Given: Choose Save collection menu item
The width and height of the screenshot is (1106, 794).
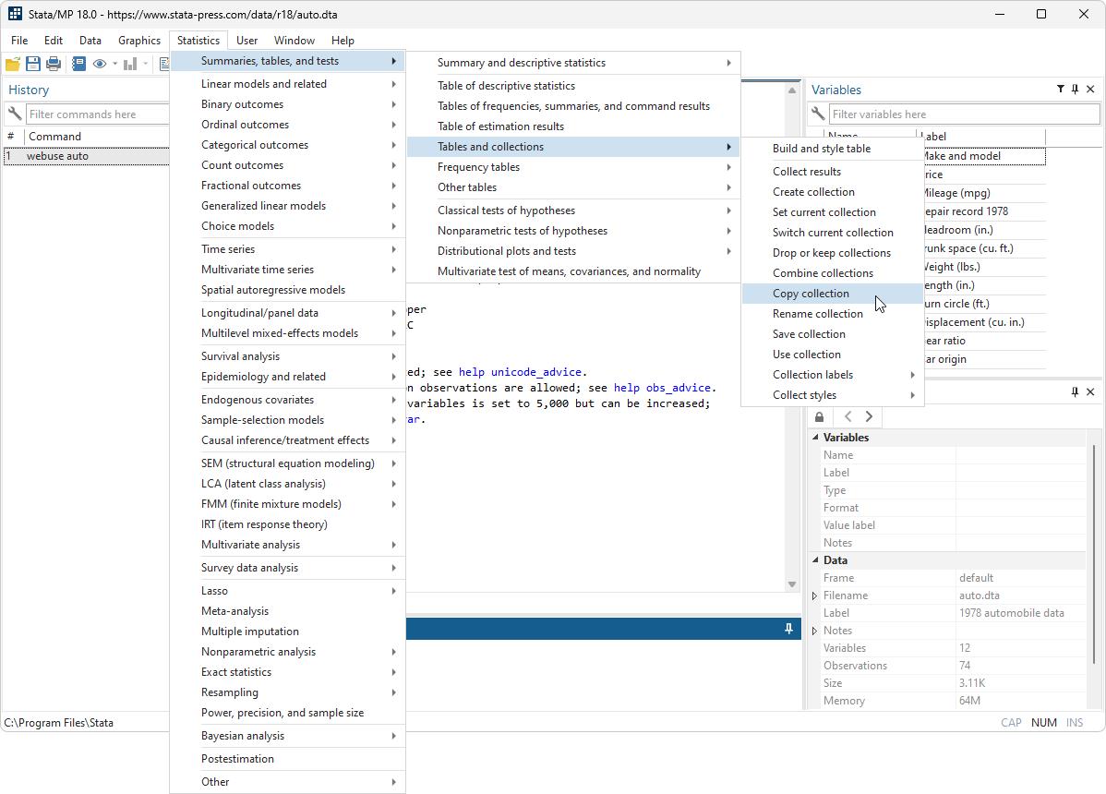Looking at the screenshot, I should (833, 334).
